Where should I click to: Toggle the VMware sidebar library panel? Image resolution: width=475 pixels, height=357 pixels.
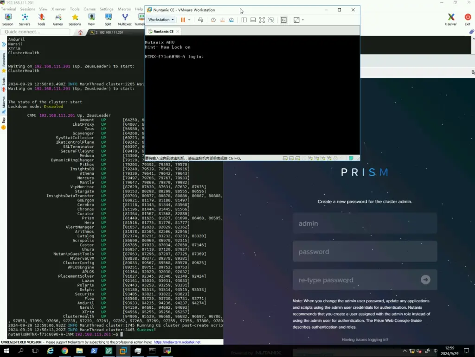(x=244, y=20)
